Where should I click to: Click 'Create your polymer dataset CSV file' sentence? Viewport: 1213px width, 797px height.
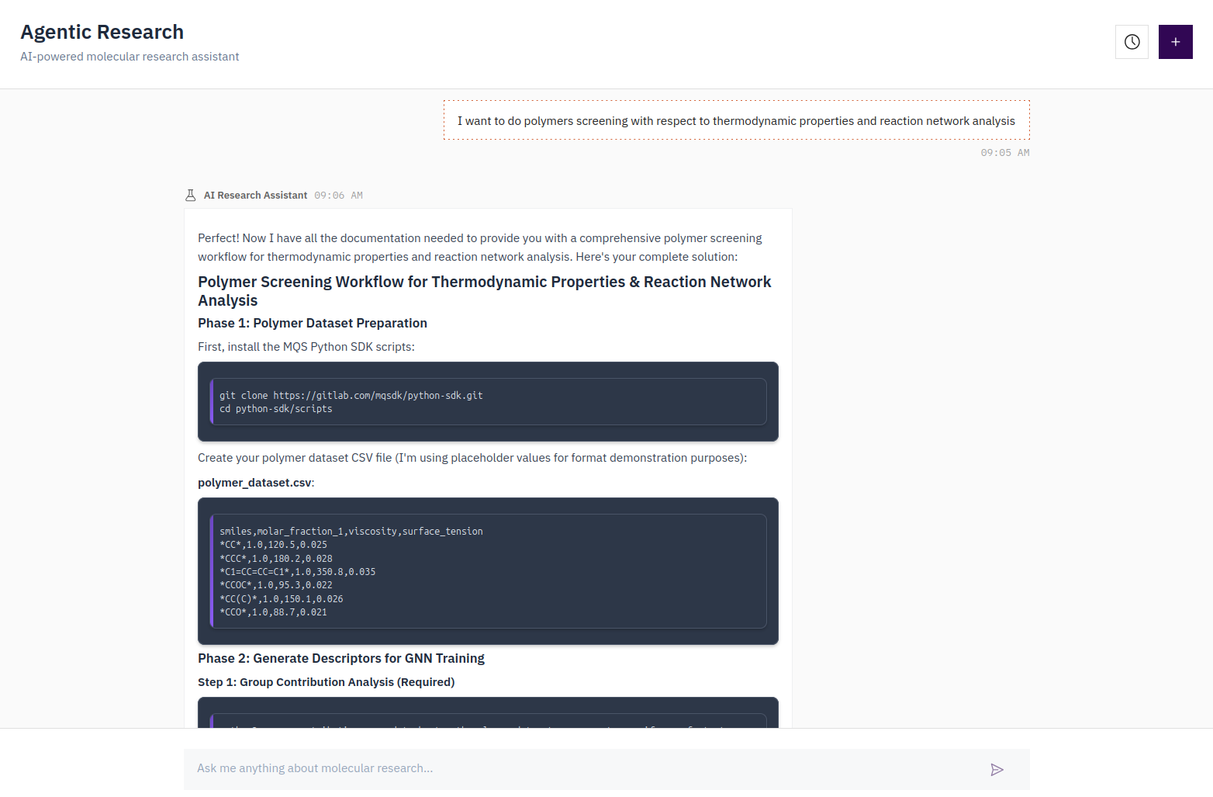tap(472, 458)
